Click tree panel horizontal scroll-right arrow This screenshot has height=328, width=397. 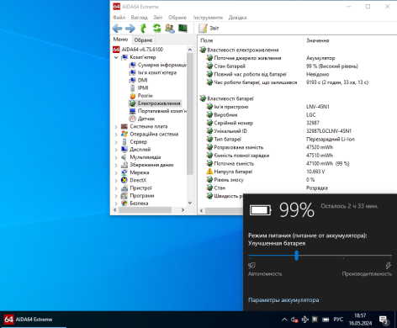pyautogui.click(x=183, y=210)
